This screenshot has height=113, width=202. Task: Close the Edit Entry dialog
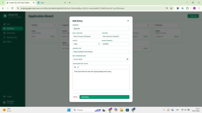[128, 21]
